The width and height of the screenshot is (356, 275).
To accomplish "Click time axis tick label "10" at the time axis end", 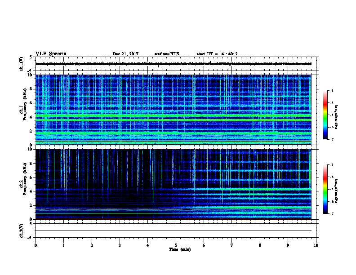I will [x=316, y=245].
